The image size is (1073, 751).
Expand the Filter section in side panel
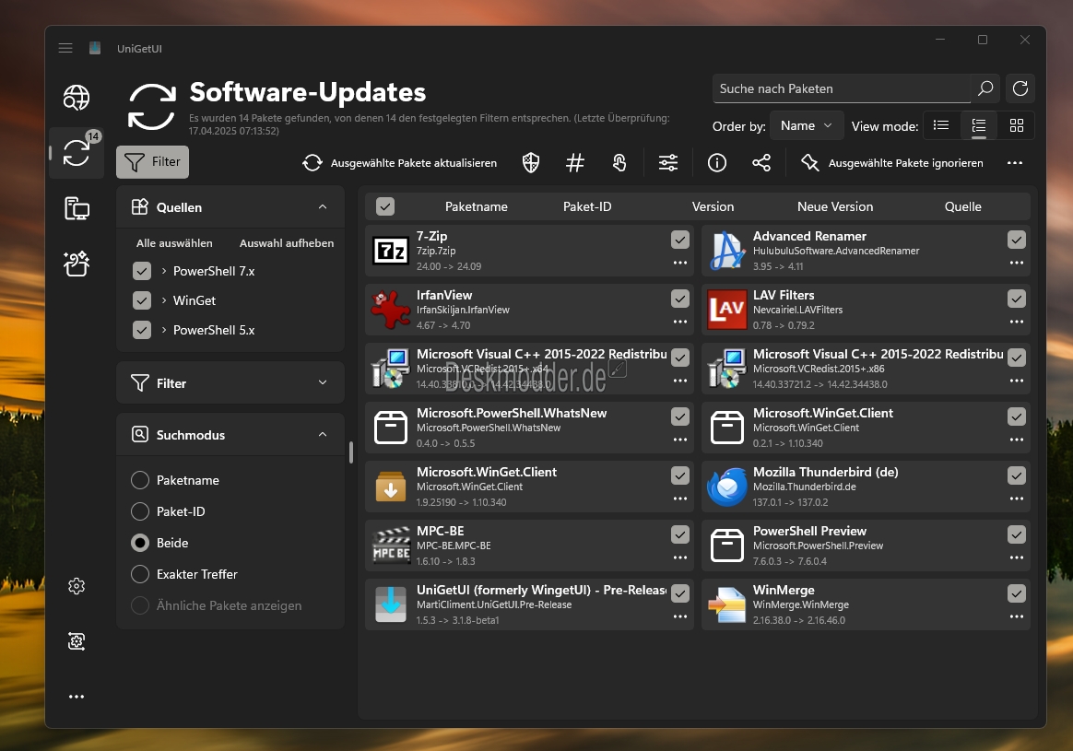(x=323, y=382)
